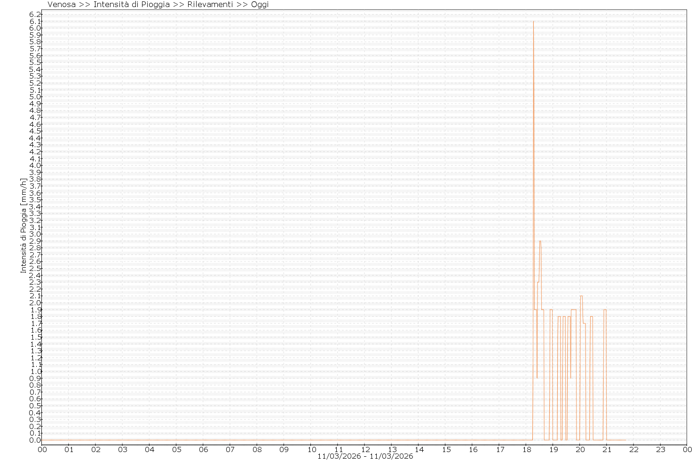Click the Oggi breadcrumb in the title
Image resolution: width=696 pixels, height=461 pixels.
coord(259,5)
